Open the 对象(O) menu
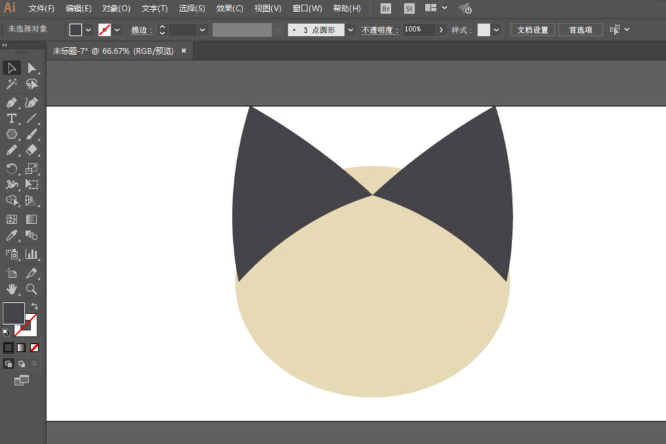This screenshot has width=666, height=444. (116, 9)
